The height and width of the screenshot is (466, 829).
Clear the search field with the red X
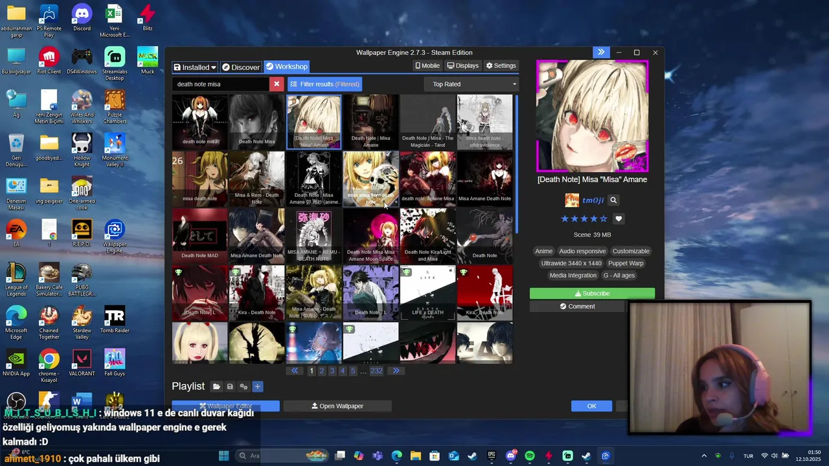(277, 84)
